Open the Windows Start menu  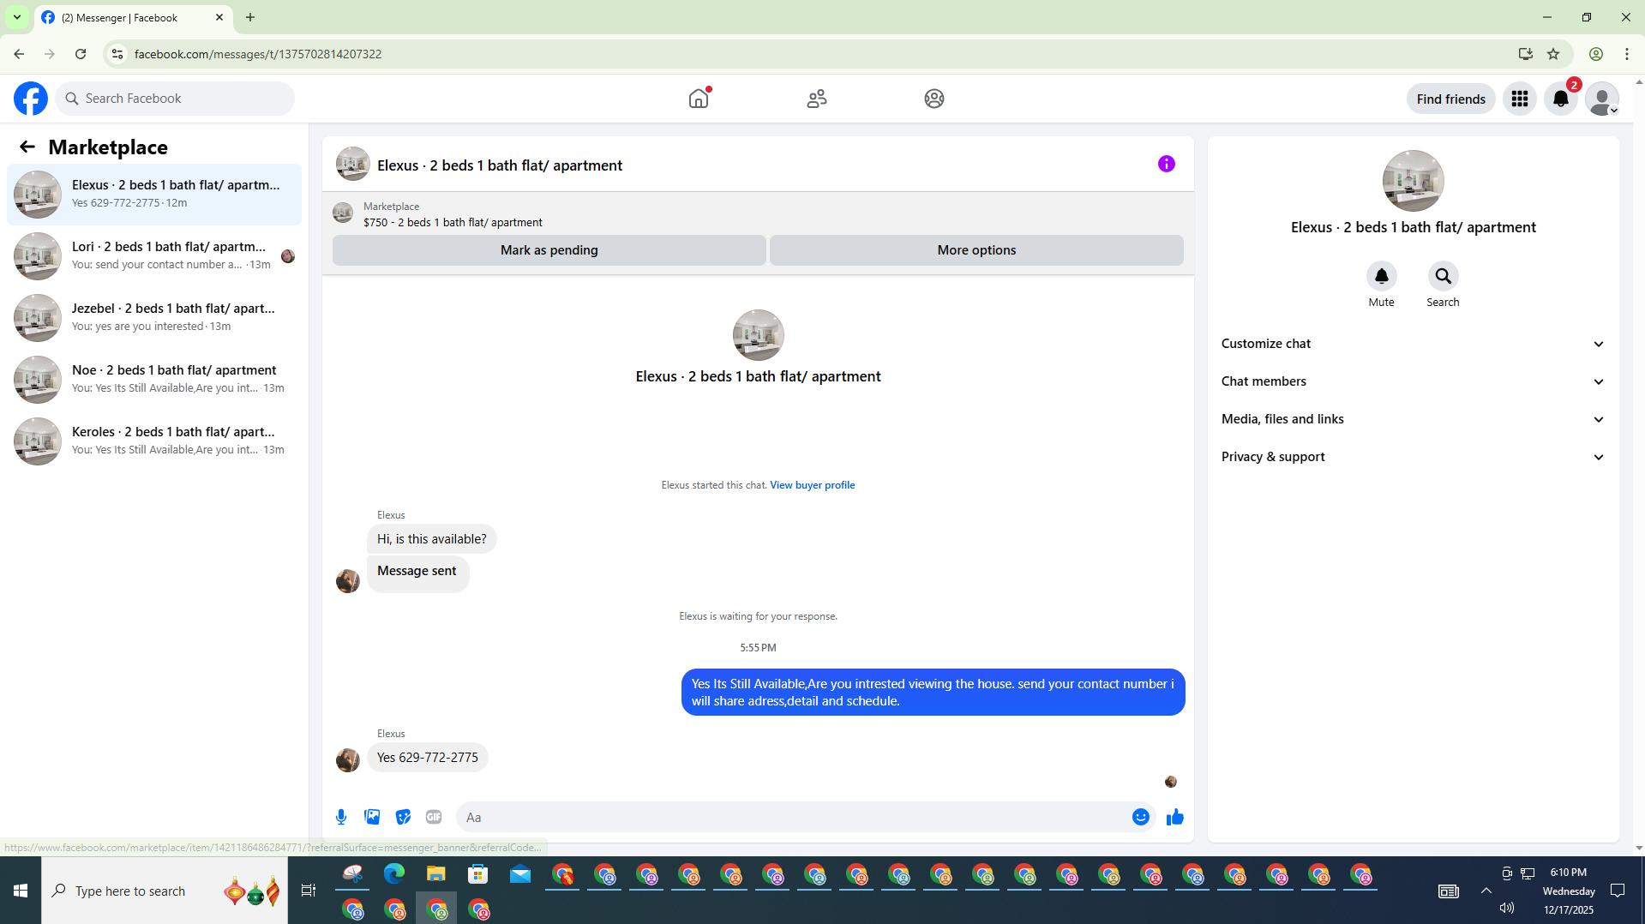(x=21, y=891)
